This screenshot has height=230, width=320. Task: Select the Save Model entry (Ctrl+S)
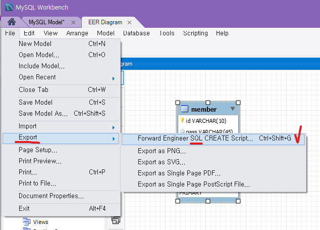pyautogui.click(x=61, y=102)
